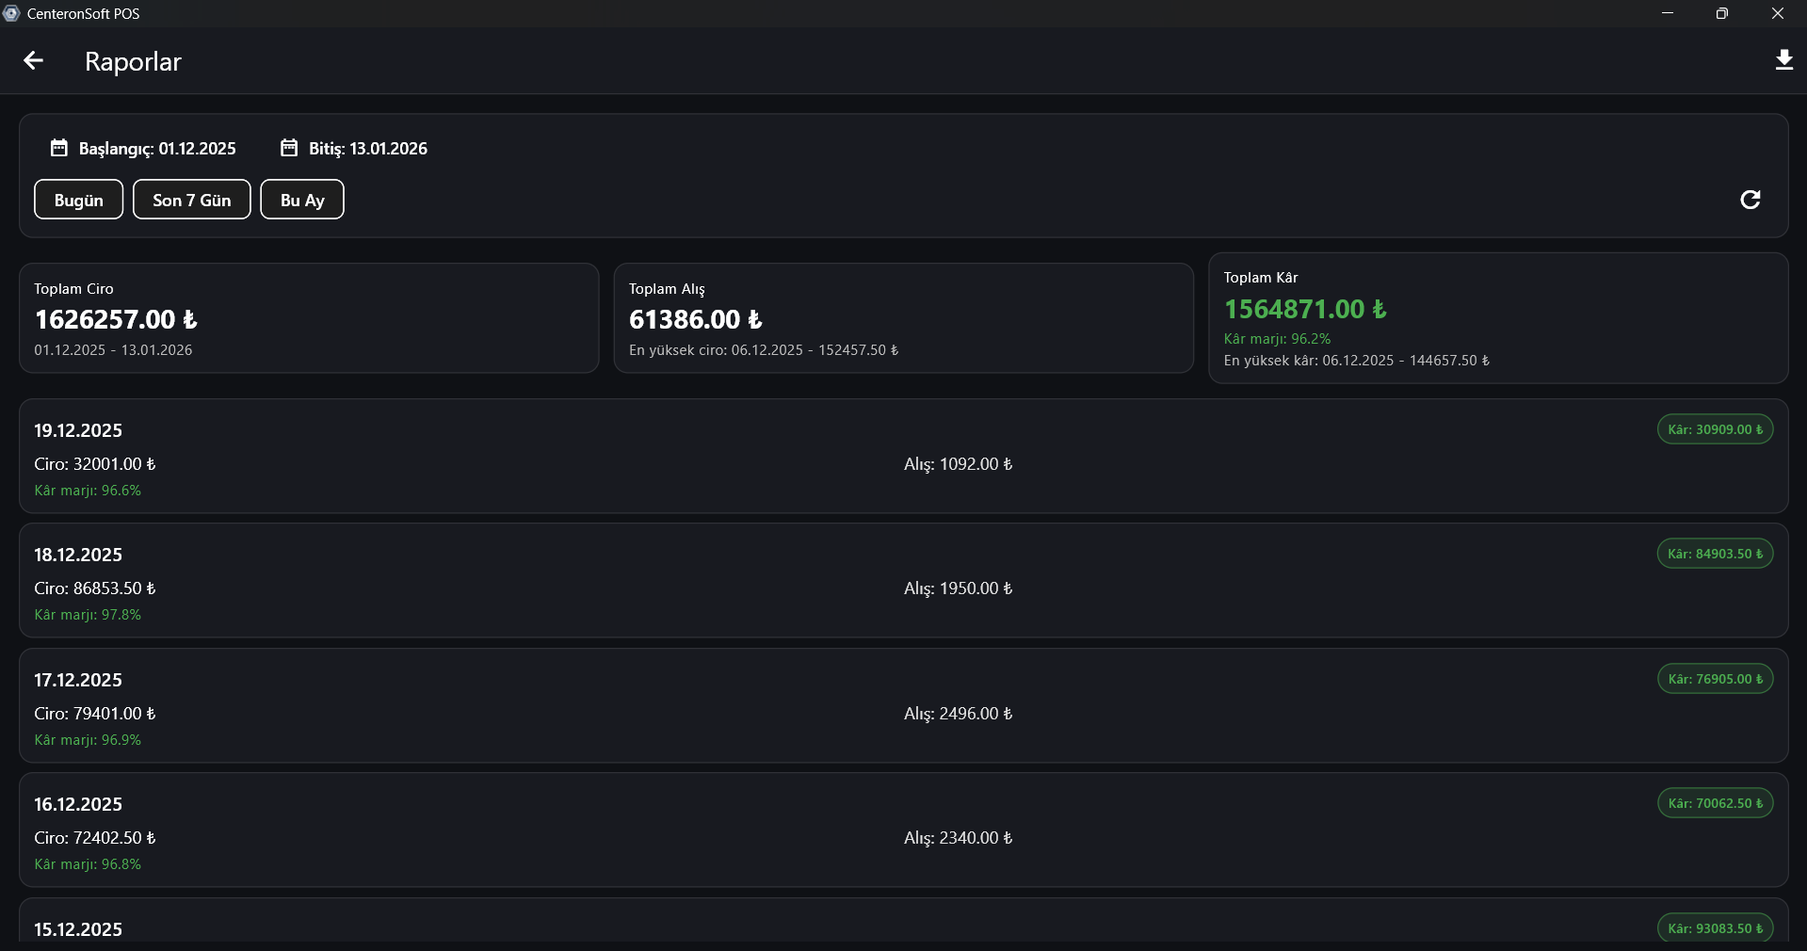1807x951 pixels.
Task: Select the Son 7 Gün filter
Action: tap(191, 200)
